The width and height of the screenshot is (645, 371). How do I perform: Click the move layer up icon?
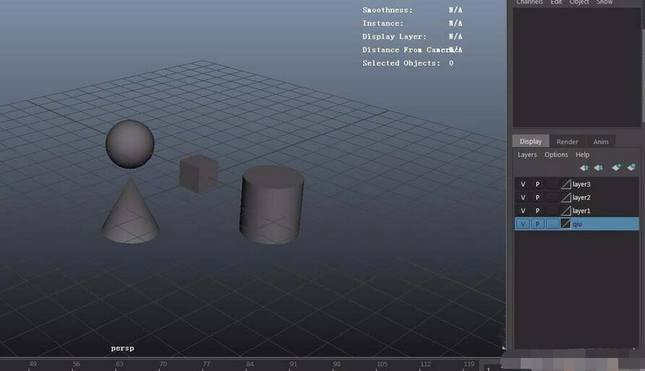(584, 168)
